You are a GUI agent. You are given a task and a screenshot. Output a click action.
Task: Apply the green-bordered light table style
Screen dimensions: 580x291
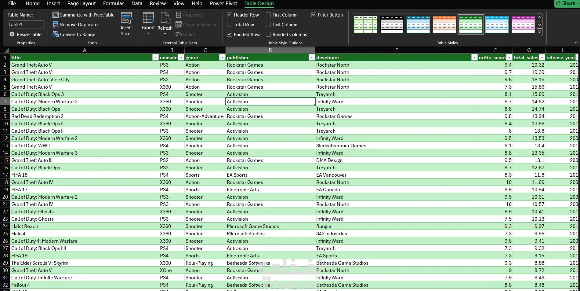click(366, 24)
